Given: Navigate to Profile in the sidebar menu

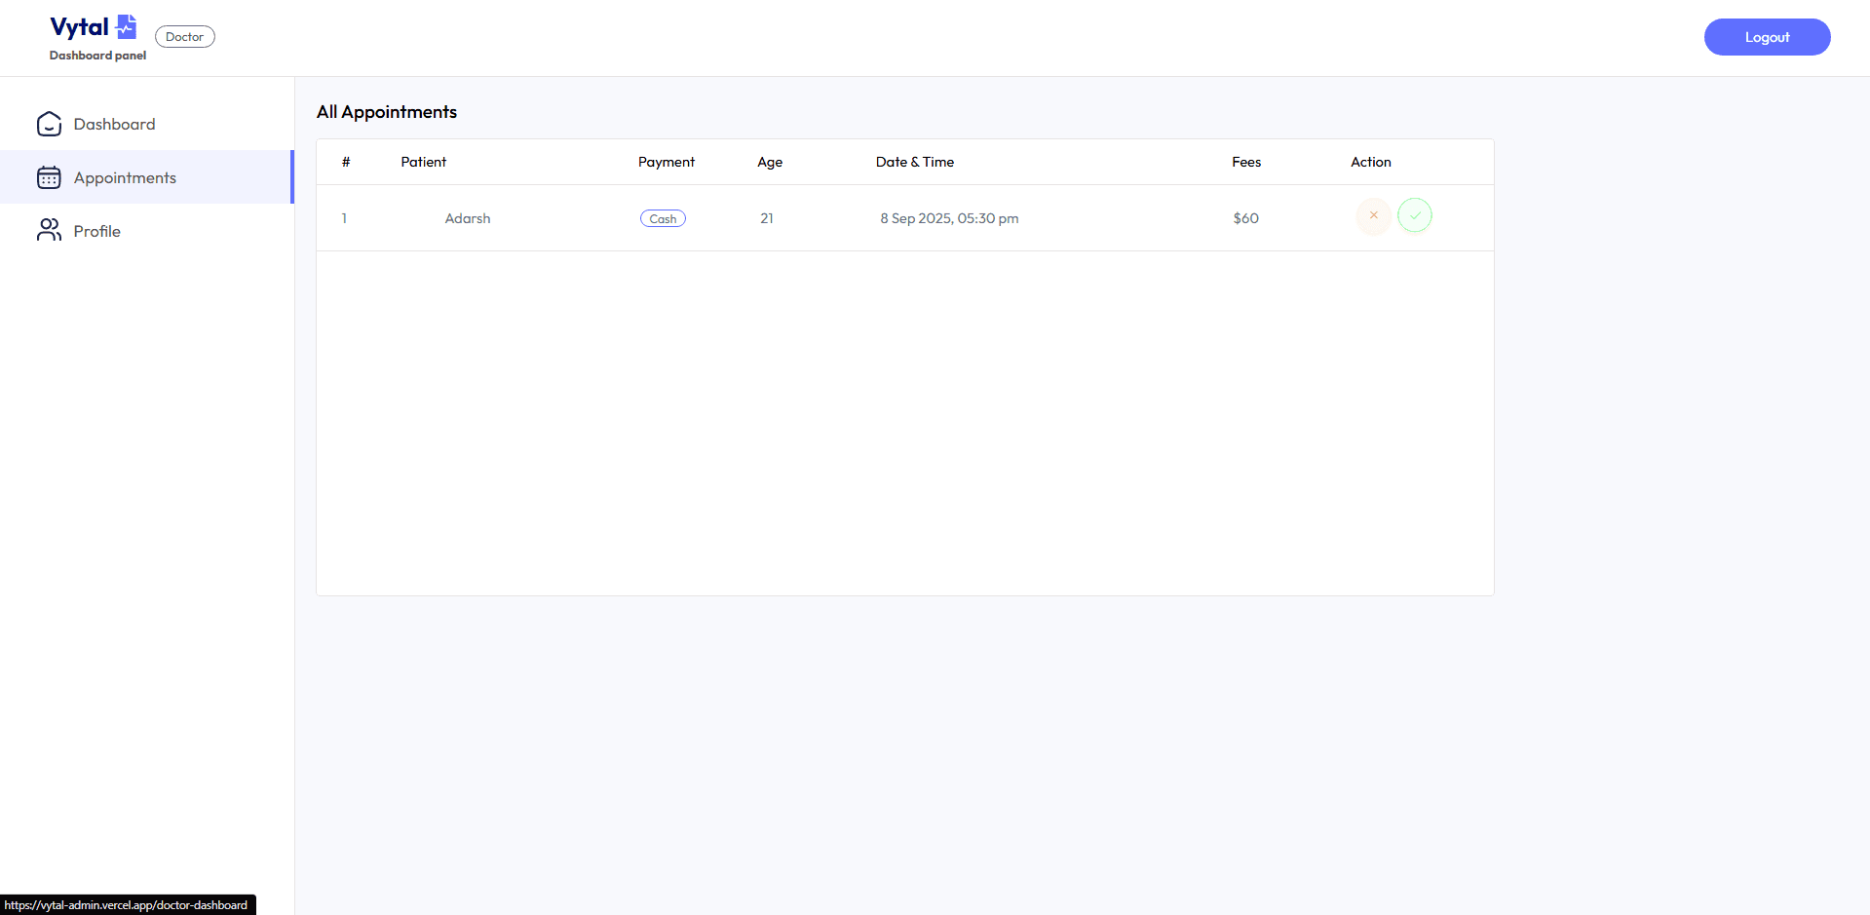Looking at the screenshot, I should coord(97,230).
